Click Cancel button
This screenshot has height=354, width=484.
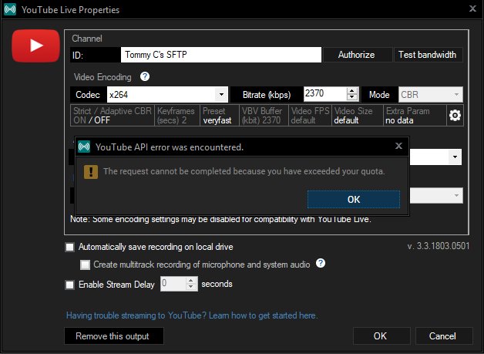444,336
